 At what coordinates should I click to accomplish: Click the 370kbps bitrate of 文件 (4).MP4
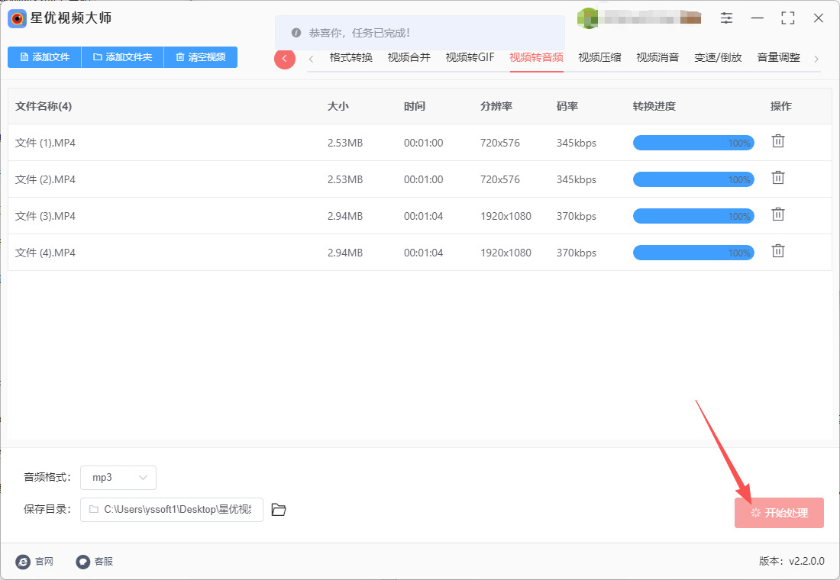tap(577, 253)
